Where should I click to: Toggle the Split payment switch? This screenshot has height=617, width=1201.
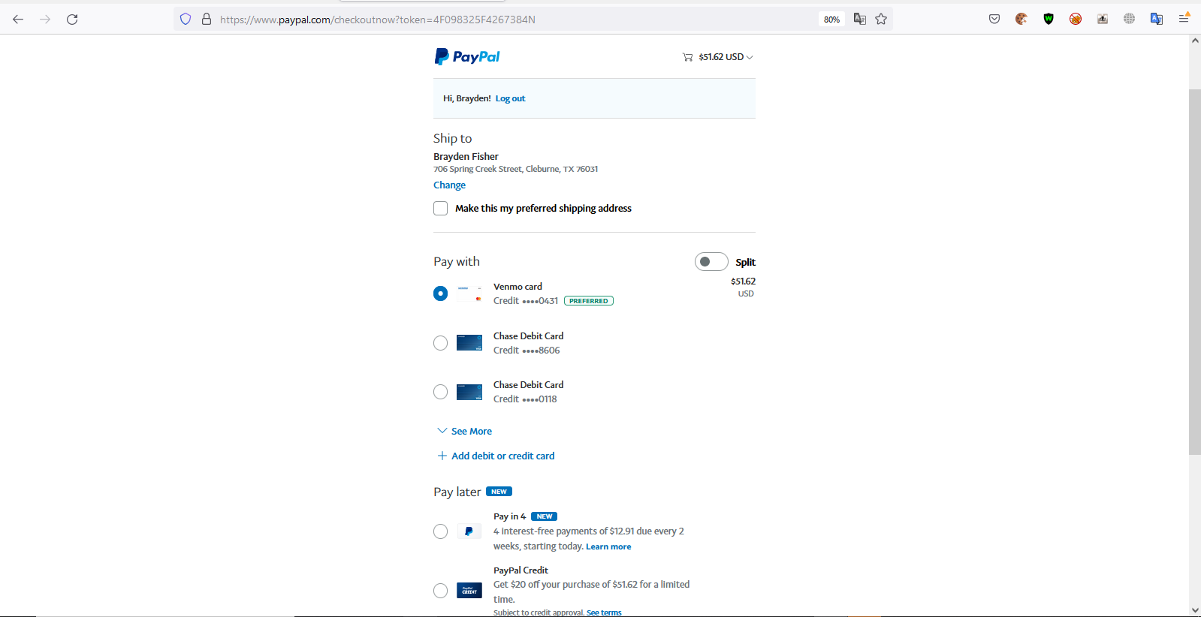pyautogui.click(x=711, y=261)
